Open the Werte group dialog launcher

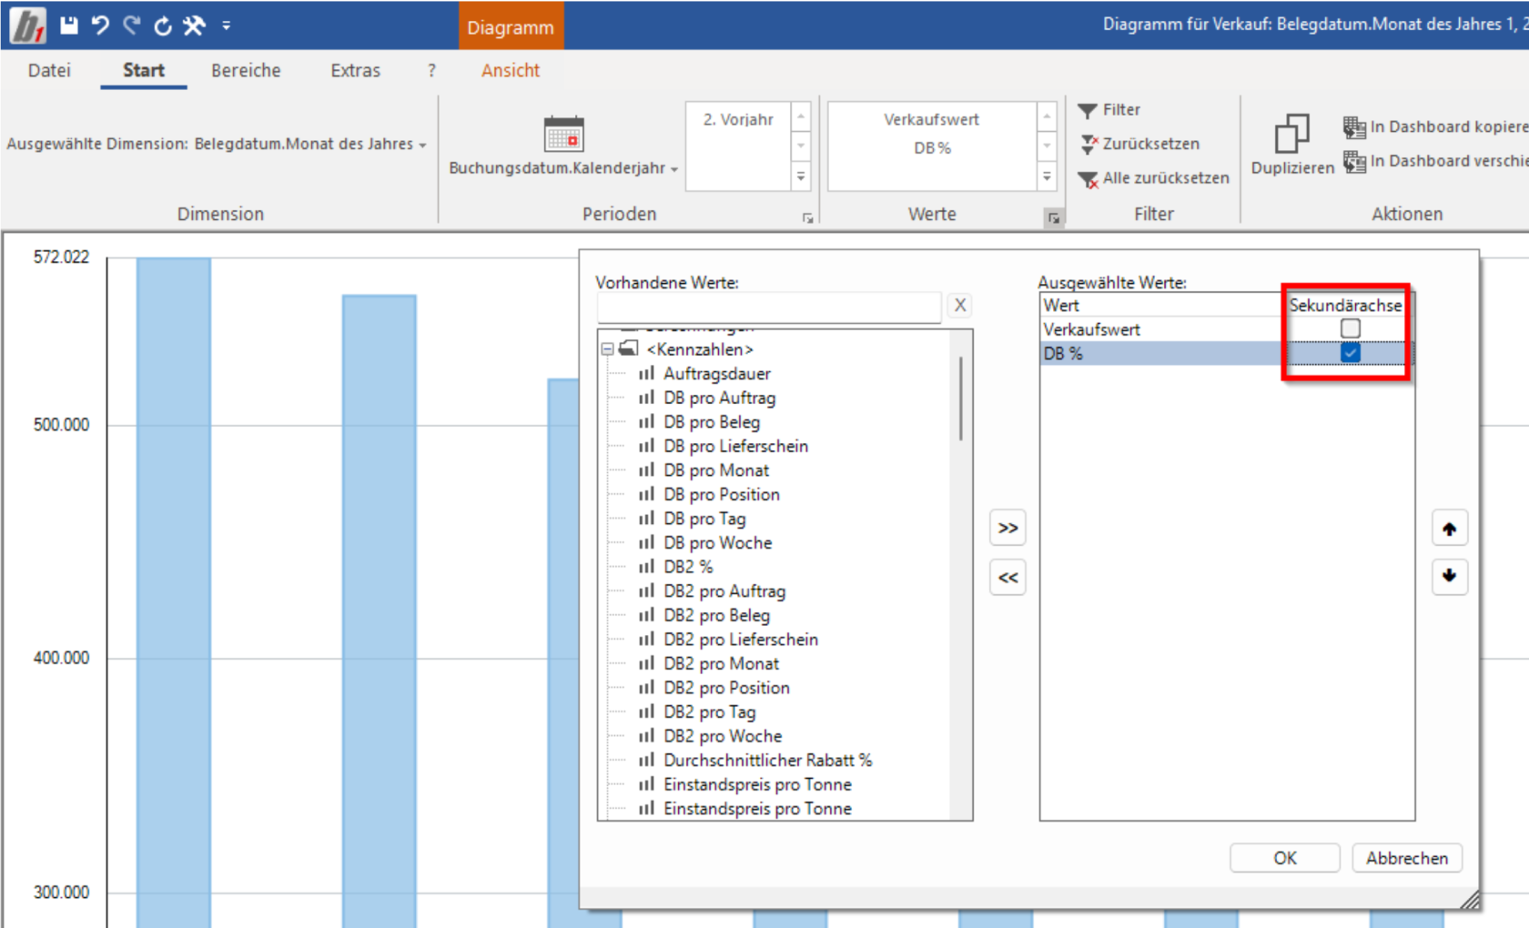coord(1053,218)
